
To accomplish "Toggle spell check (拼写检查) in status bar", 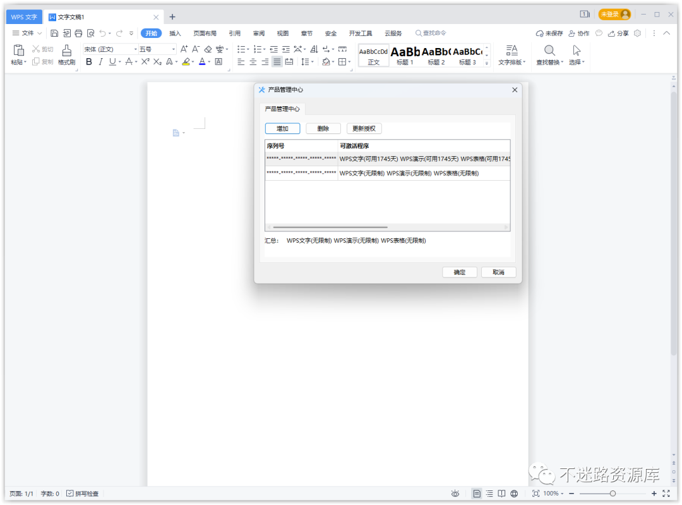I will point(82,493).
